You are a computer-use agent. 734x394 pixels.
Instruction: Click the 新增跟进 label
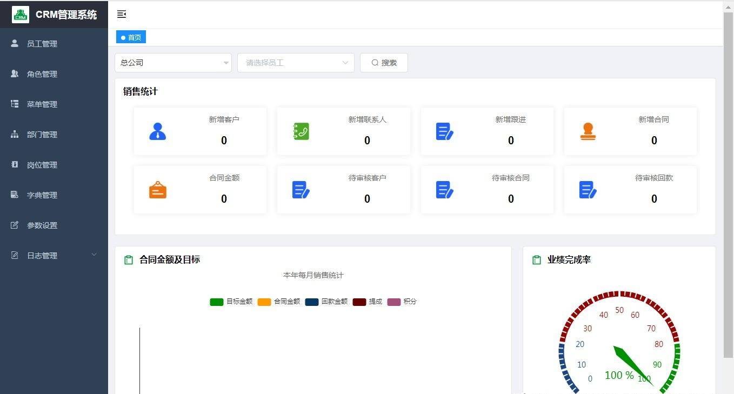coord(510,119)
